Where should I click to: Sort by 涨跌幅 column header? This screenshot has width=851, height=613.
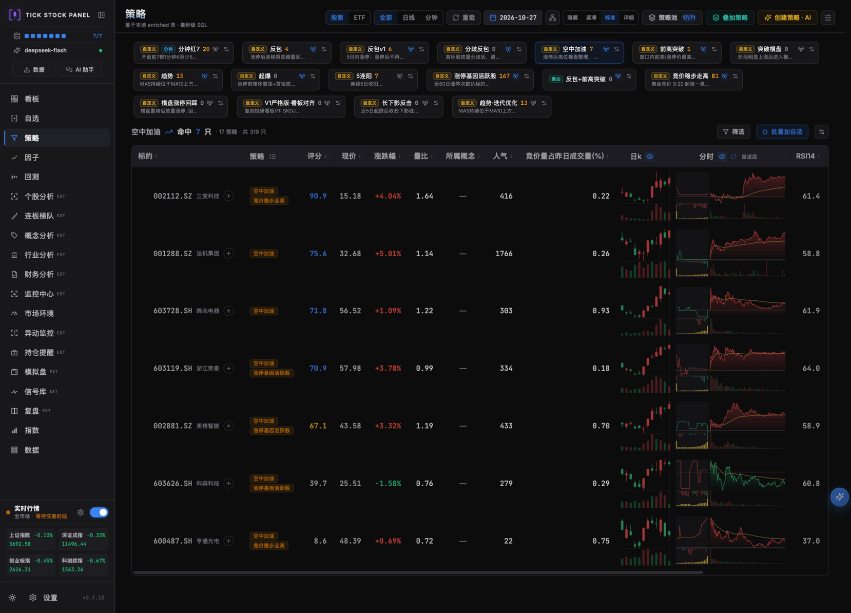point(388,156)
